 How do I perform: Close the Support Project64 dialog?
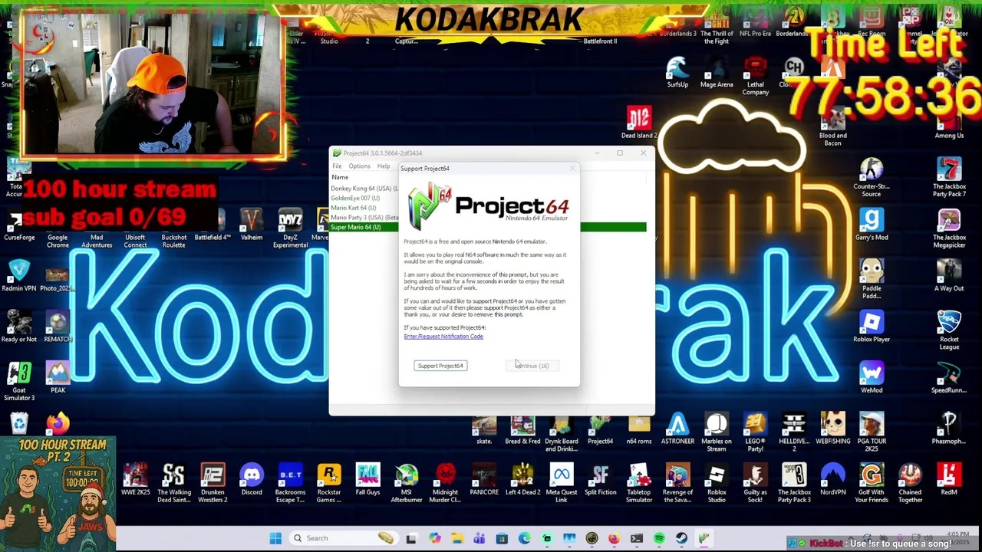coord(572,169)
